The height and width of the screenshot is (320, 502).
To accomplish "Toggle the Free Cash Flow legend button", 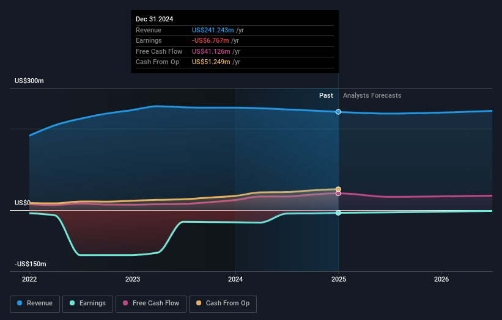I will 151,304.
